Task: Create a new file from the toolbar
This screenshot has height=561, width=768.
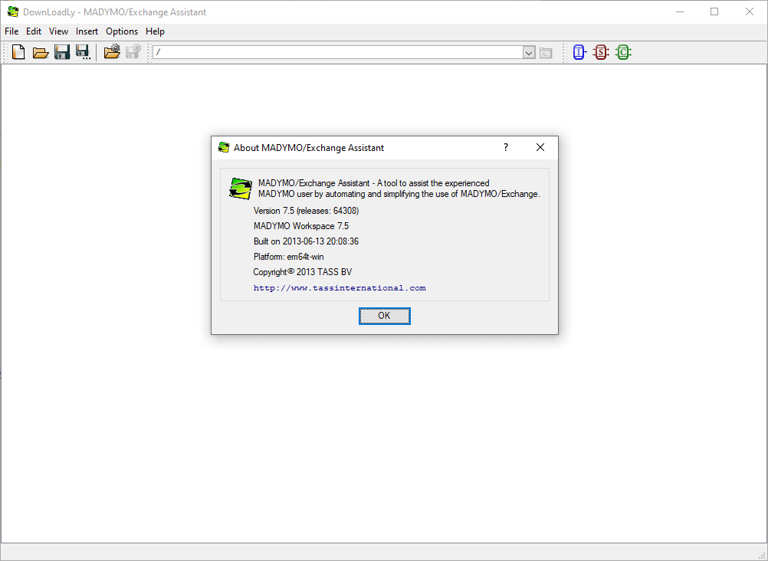Action: (x=17, y=51)
